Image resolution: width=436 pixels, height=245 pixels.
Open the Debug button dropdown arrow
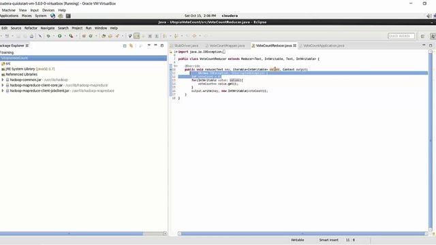click(54, 36)
